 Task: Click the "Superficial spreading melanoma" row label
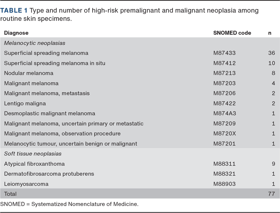(46, 53)
